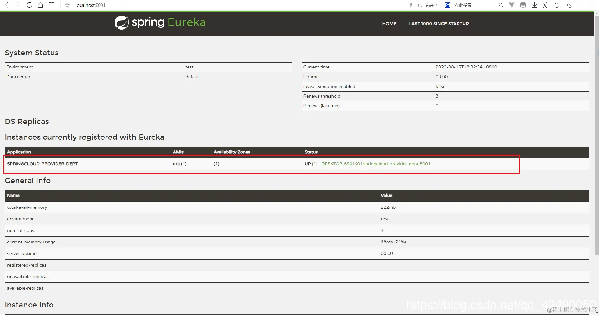Click the share page icon
Viewport: 599px width, 315px height.
pyautogui.click(x=420, y=5)
